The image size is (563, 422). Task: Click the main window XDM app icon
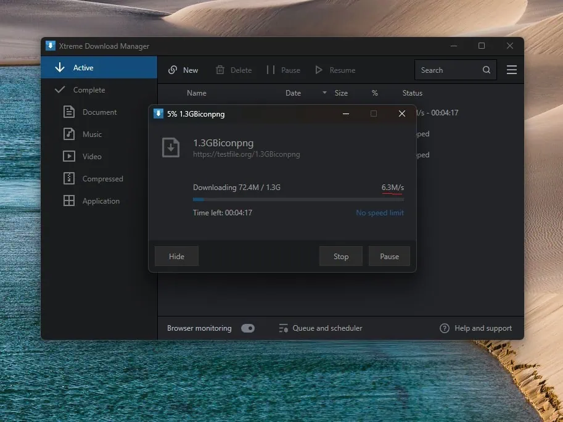point(51,46)
